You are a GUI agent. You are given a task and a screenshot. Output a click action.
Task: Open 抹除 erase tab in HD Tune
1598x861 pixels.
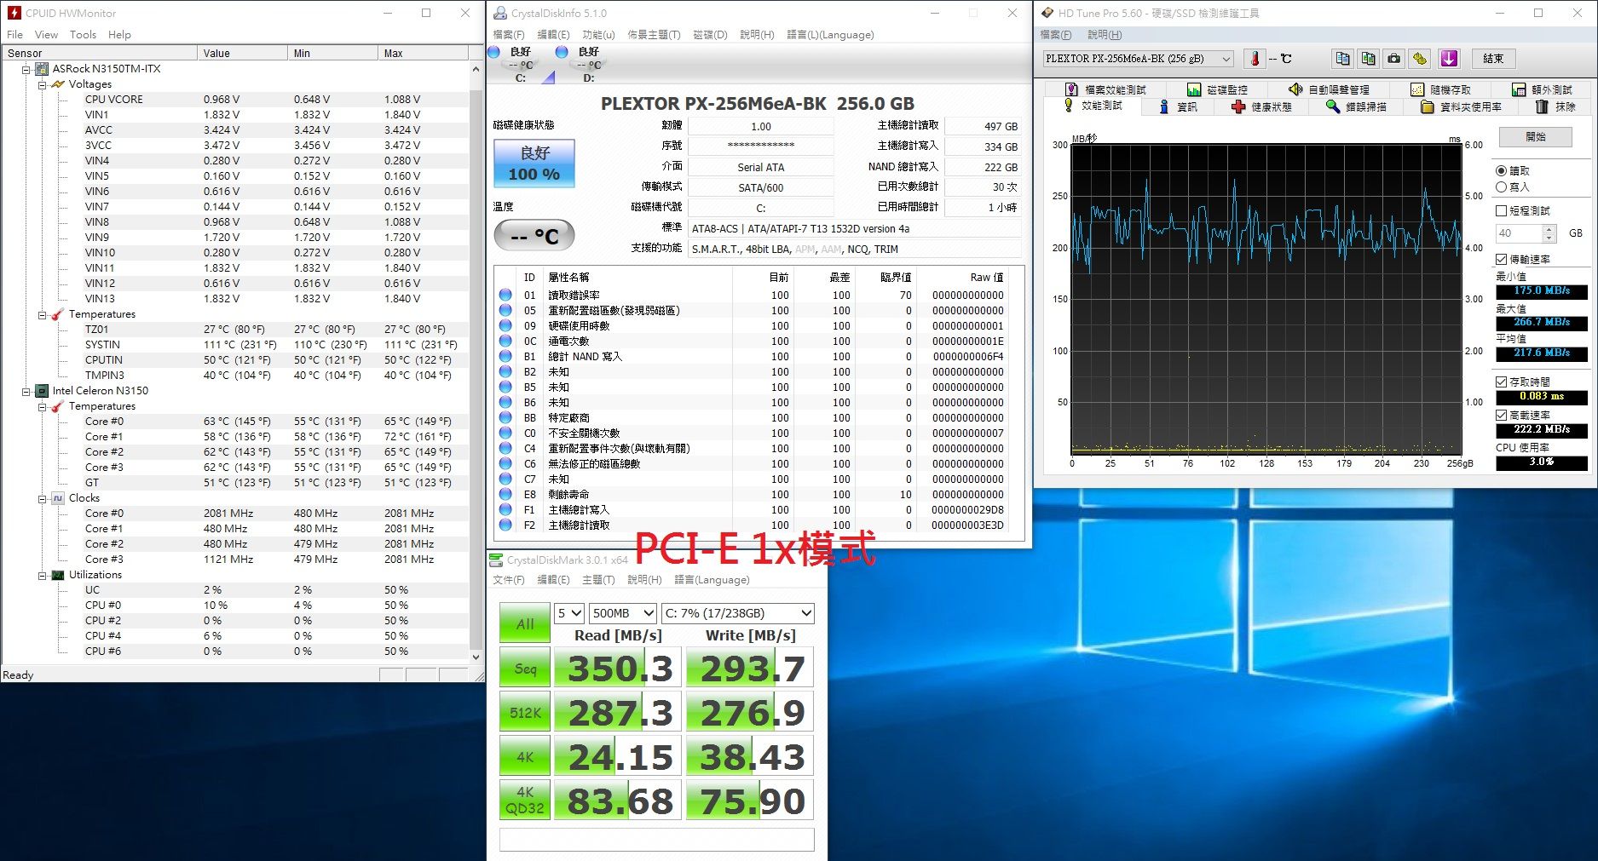[1556, 106]
